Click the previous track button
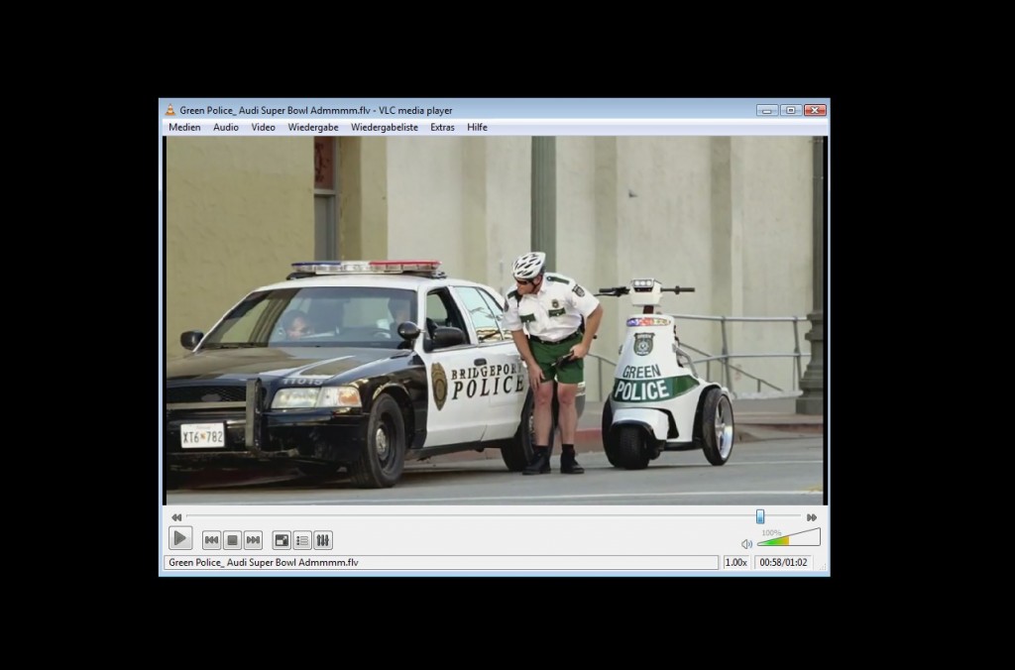 (x=211, y=540)
